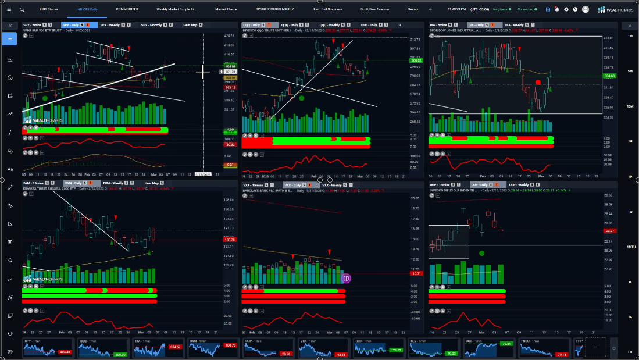Select the 1H timeframe button
The height and width of the screenshot is (360, 639).
[x=630, y=141]
